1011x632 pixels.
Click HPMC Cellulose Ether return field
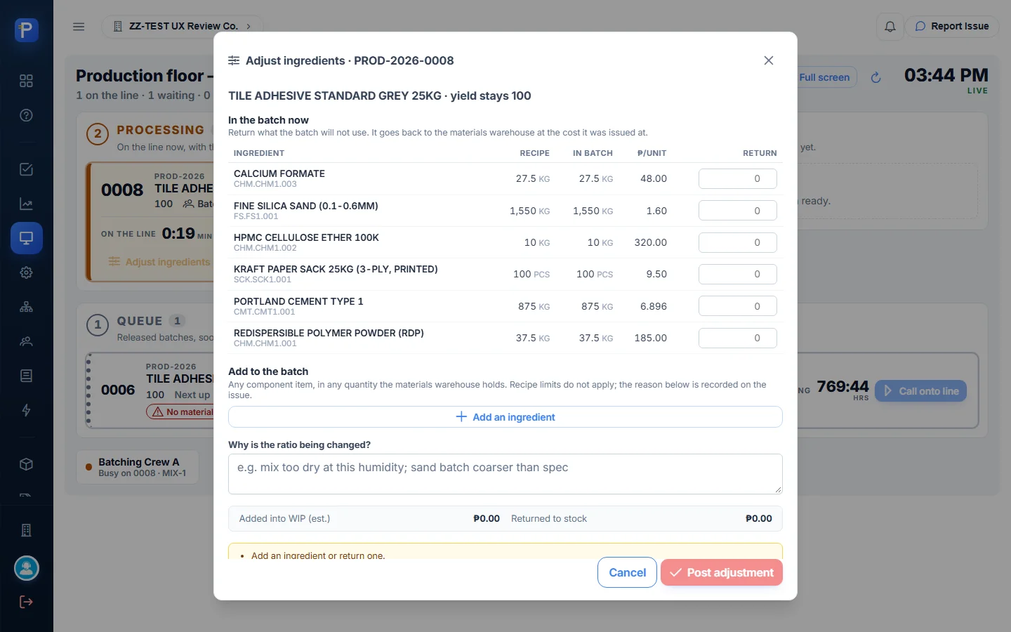point(737,242)
